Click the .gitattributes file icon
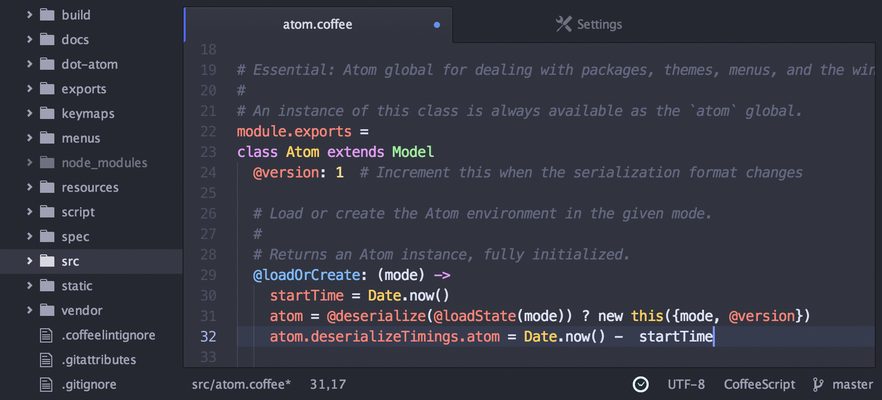The image size is (882, 400). click(x=46, y=360)
